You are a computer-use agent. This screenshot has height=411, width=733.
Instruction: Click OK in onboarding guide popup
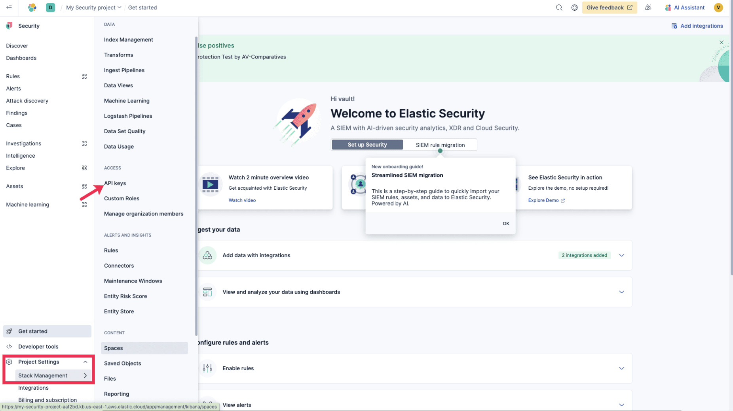506,224
